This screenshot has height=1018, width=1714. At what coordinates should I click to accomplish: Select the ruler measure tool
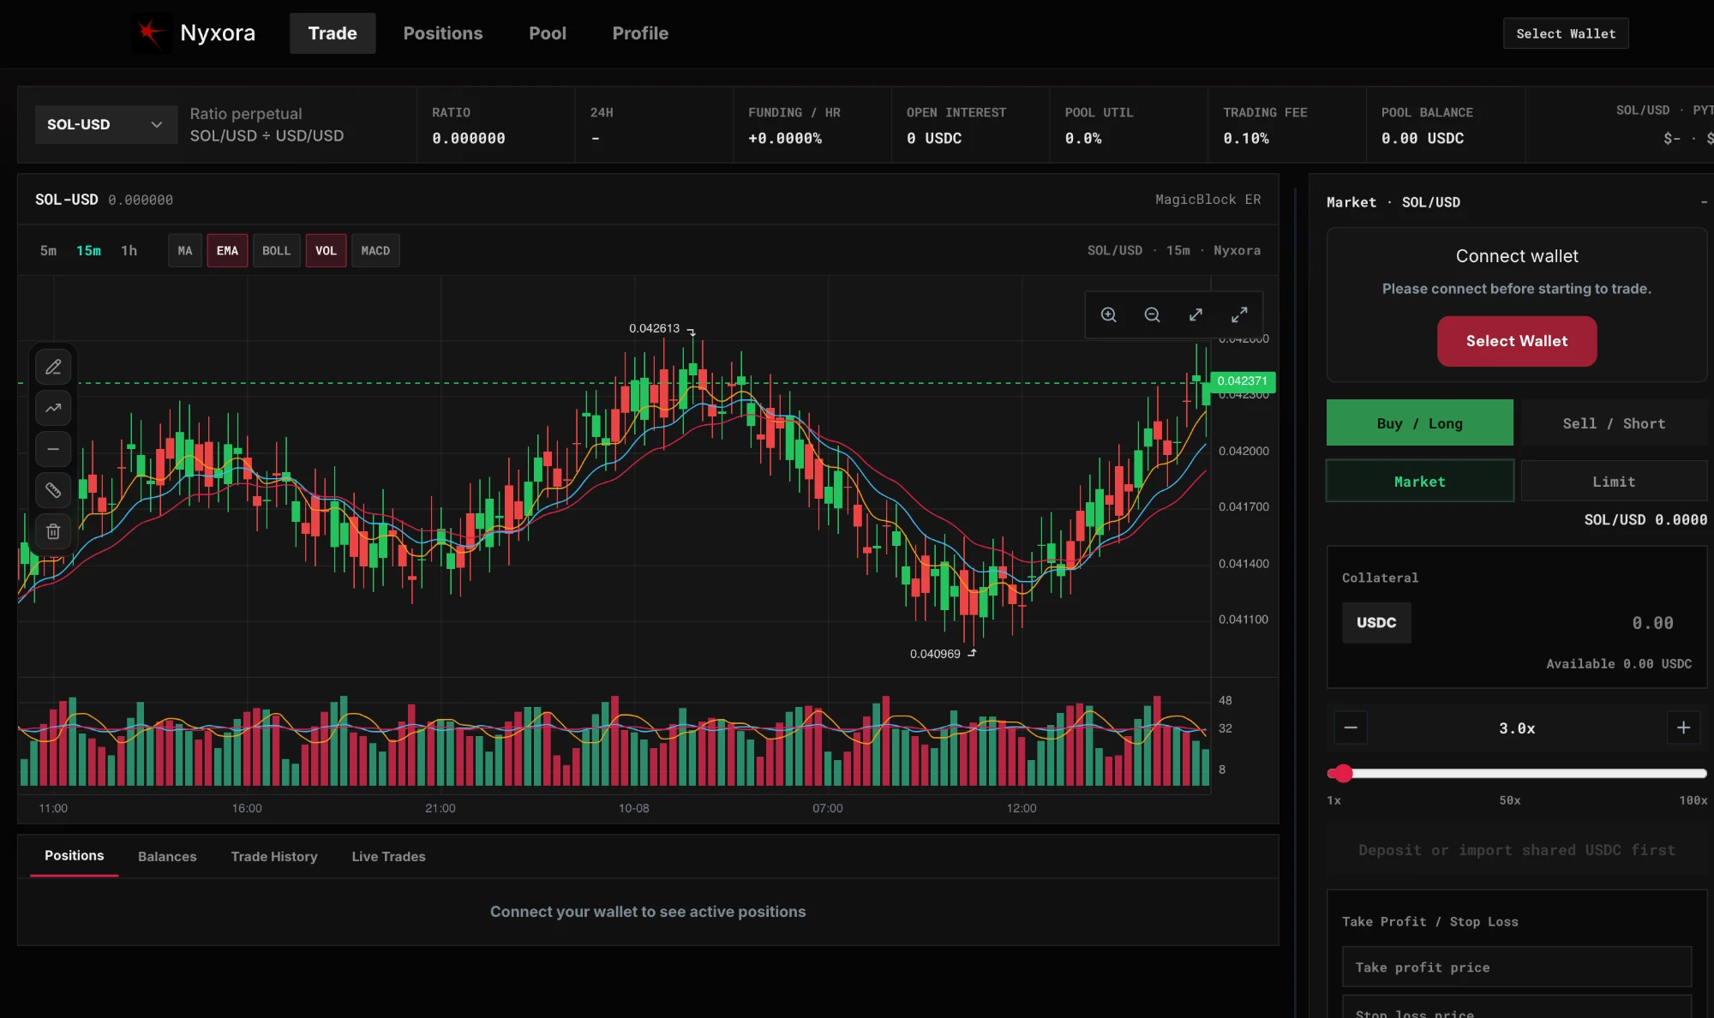tap(53, 490)
